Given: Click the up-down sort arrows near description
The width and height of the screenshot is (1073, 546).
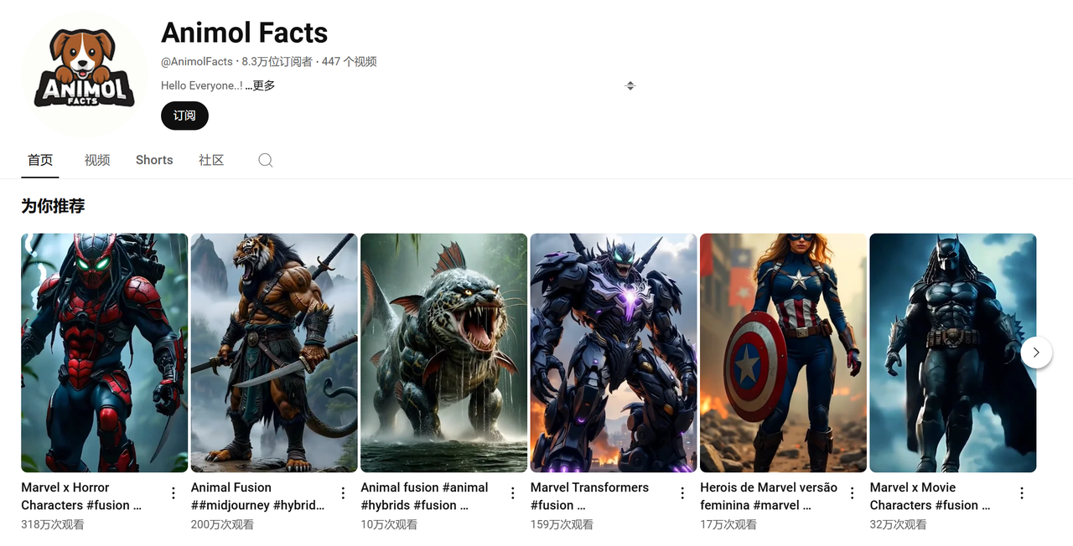Looking at the screenshot, I should click(x=630, y=85).
